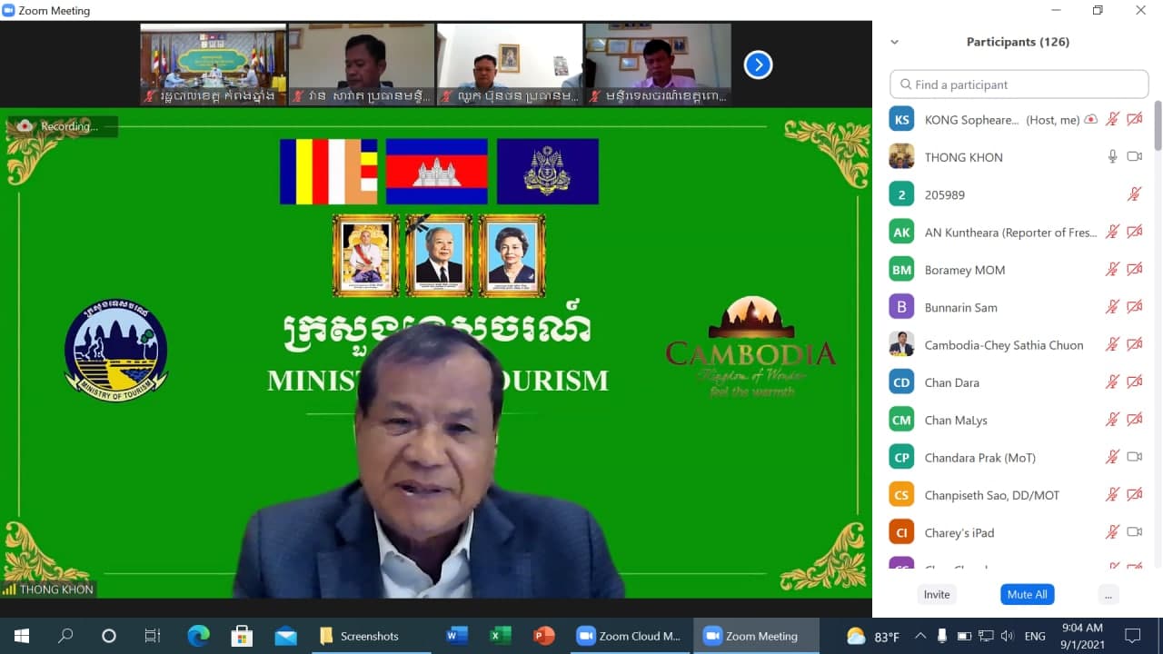
Task: Click Chandara Prak's video camera icon
Action: (x=1134, y=457)
